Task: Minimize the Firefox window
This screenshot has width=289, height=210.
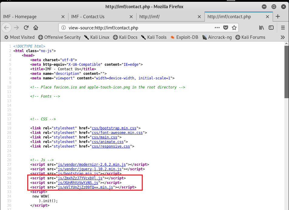Action: 264,7
